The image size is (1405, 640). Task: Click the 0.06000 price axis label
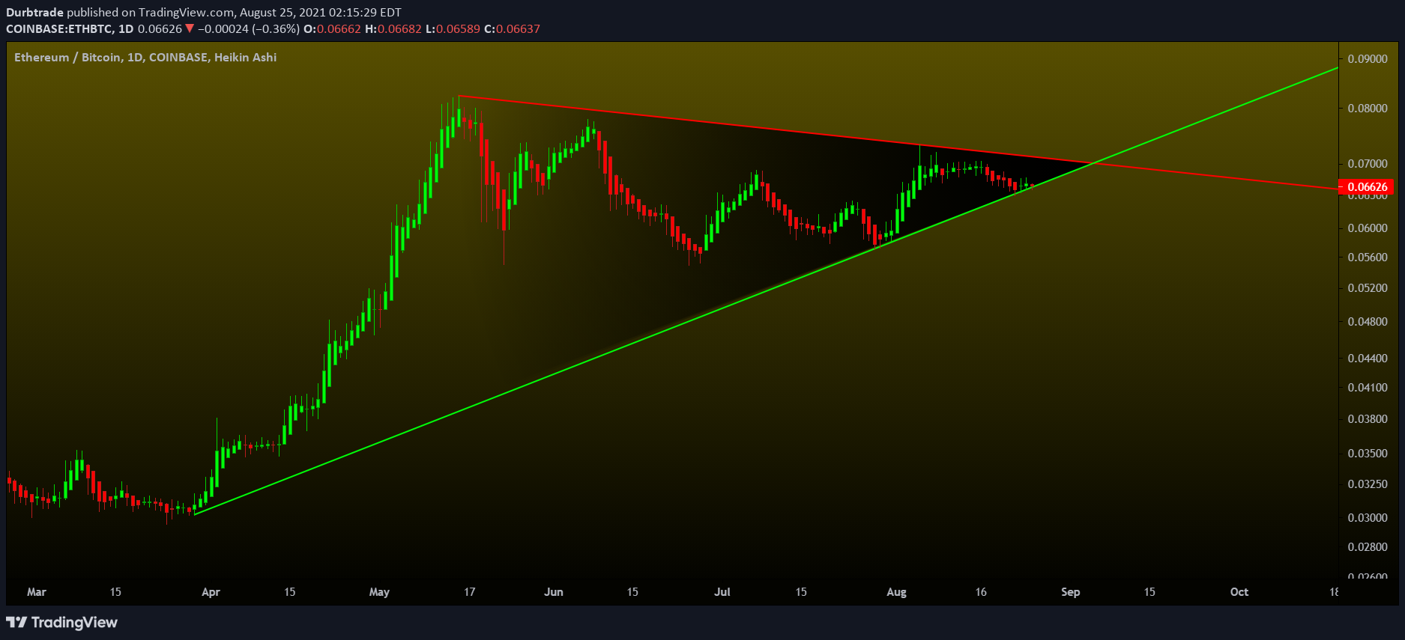[1368, 228]
